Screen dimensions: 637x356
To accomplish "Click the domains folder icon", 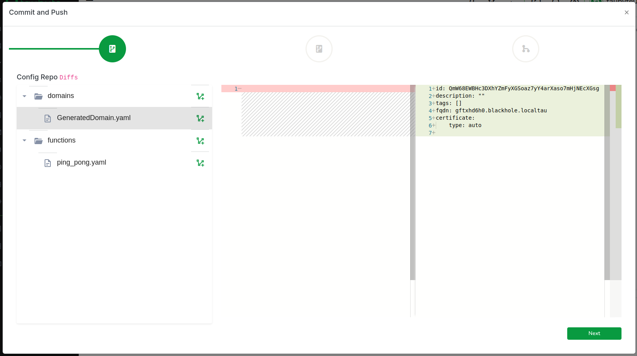I will 38,96.
